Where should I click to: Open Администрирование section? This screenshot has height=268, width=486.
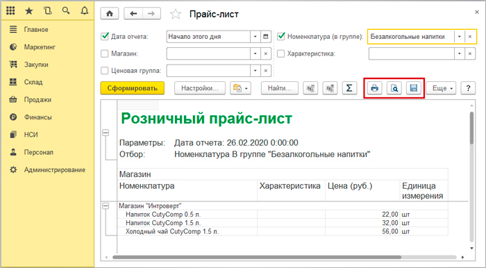[x=55, y=170]
